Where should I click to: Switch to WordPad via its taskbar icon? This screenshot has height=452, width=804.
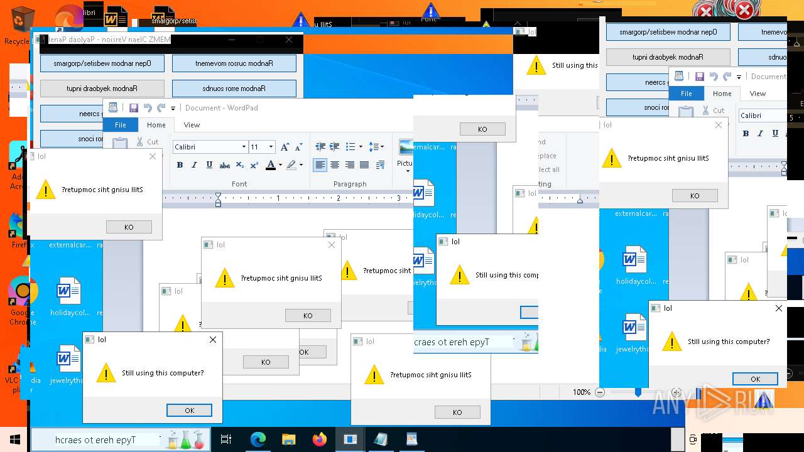[411, 440]
